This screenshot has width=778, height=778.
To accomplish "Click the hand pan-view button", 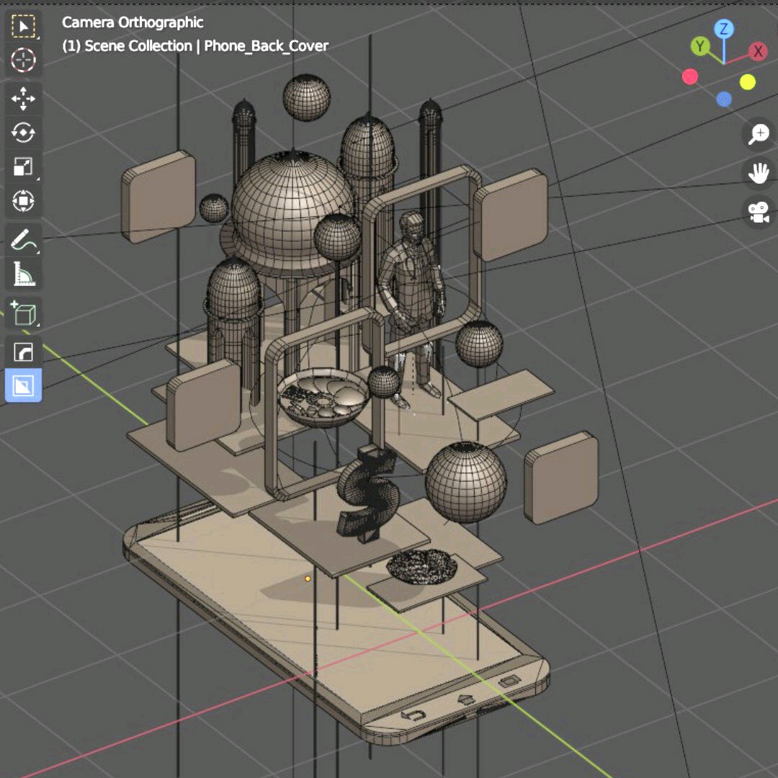I will [759, 173].
